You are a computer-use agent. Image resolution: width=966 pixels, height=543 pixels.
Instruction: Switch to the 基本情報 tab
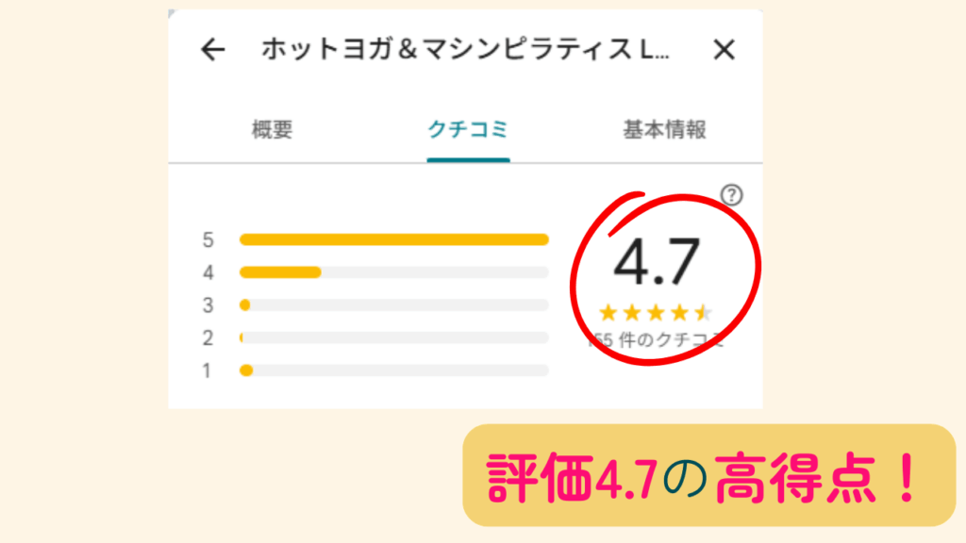[x=664, y=130]
